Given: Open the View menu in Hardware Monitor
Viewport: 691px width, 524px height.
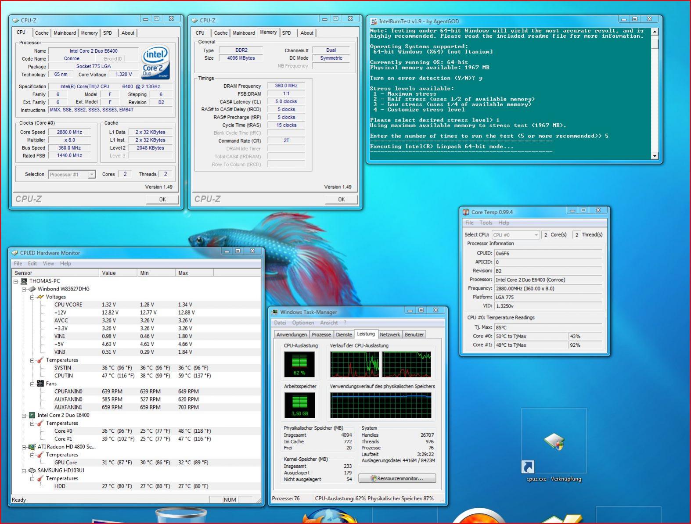Looking at the screenshot, I should coord(48,263).
